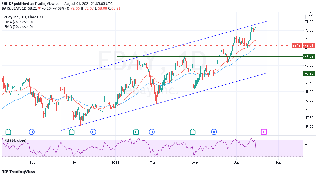Click the magenta upcoming earnings E marker

pos(264,132)
